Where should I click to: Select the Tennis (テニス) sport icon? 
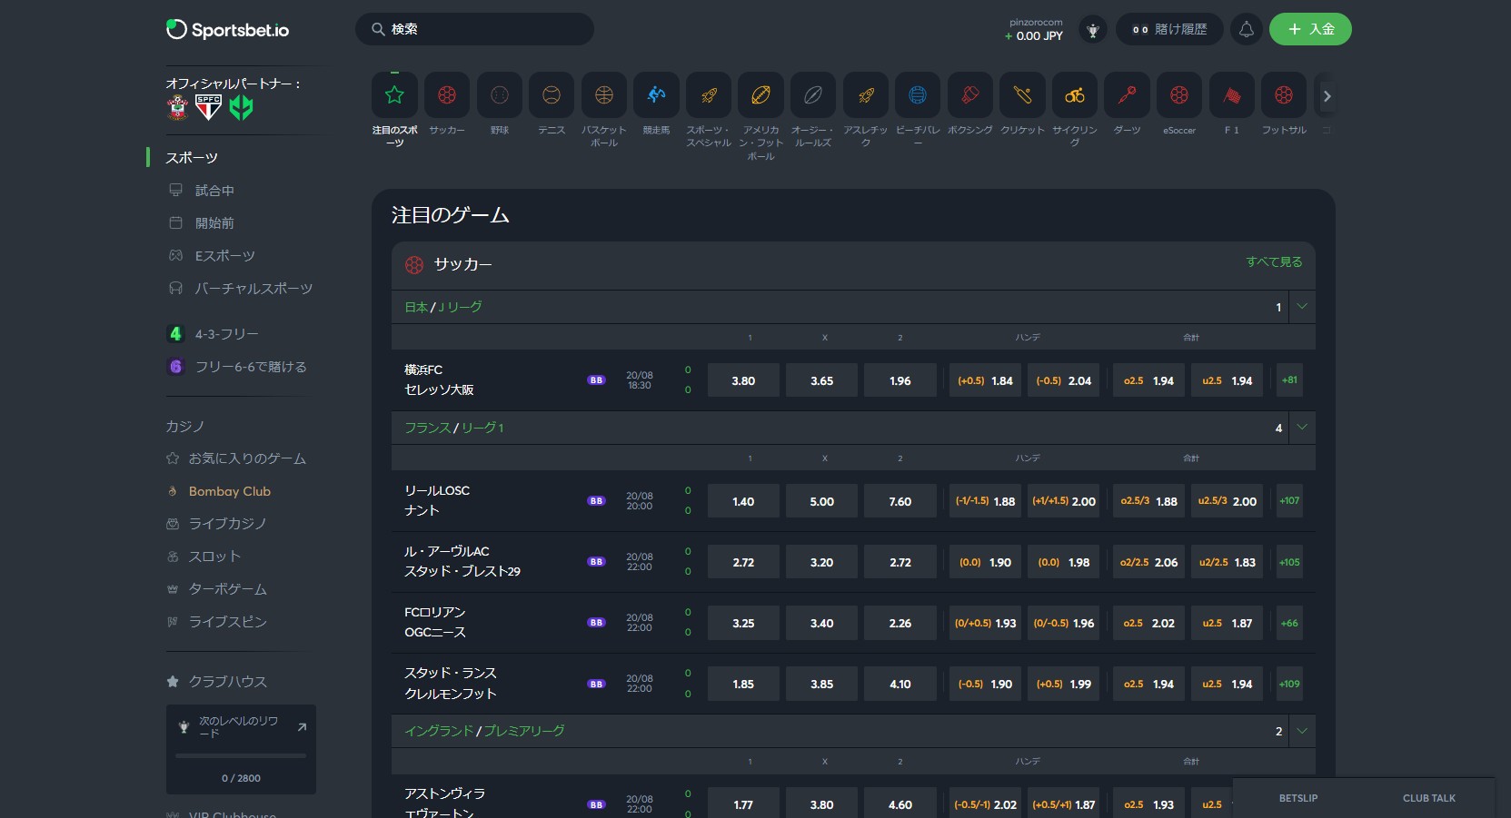coord(552,95)
